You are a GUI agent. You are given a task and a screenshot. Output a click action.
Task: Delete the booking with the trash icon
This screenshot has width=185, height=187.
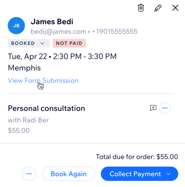[141, 8]
